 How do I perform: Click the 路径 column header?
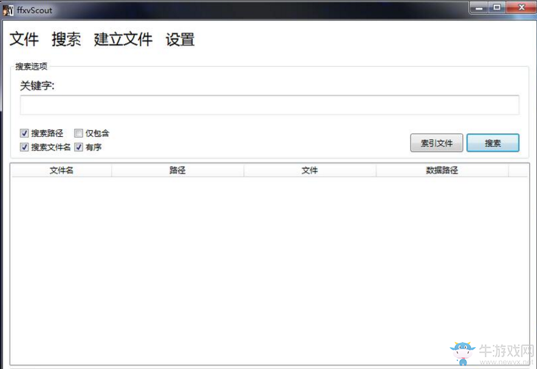pyautogui.click(x=177, y=170)
